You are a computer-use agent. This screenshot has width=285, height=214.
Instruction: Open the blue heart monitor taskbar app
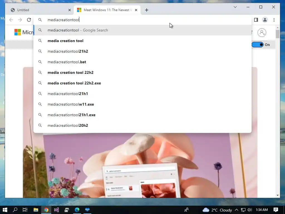pyautogui.click(x=87, y=210)
